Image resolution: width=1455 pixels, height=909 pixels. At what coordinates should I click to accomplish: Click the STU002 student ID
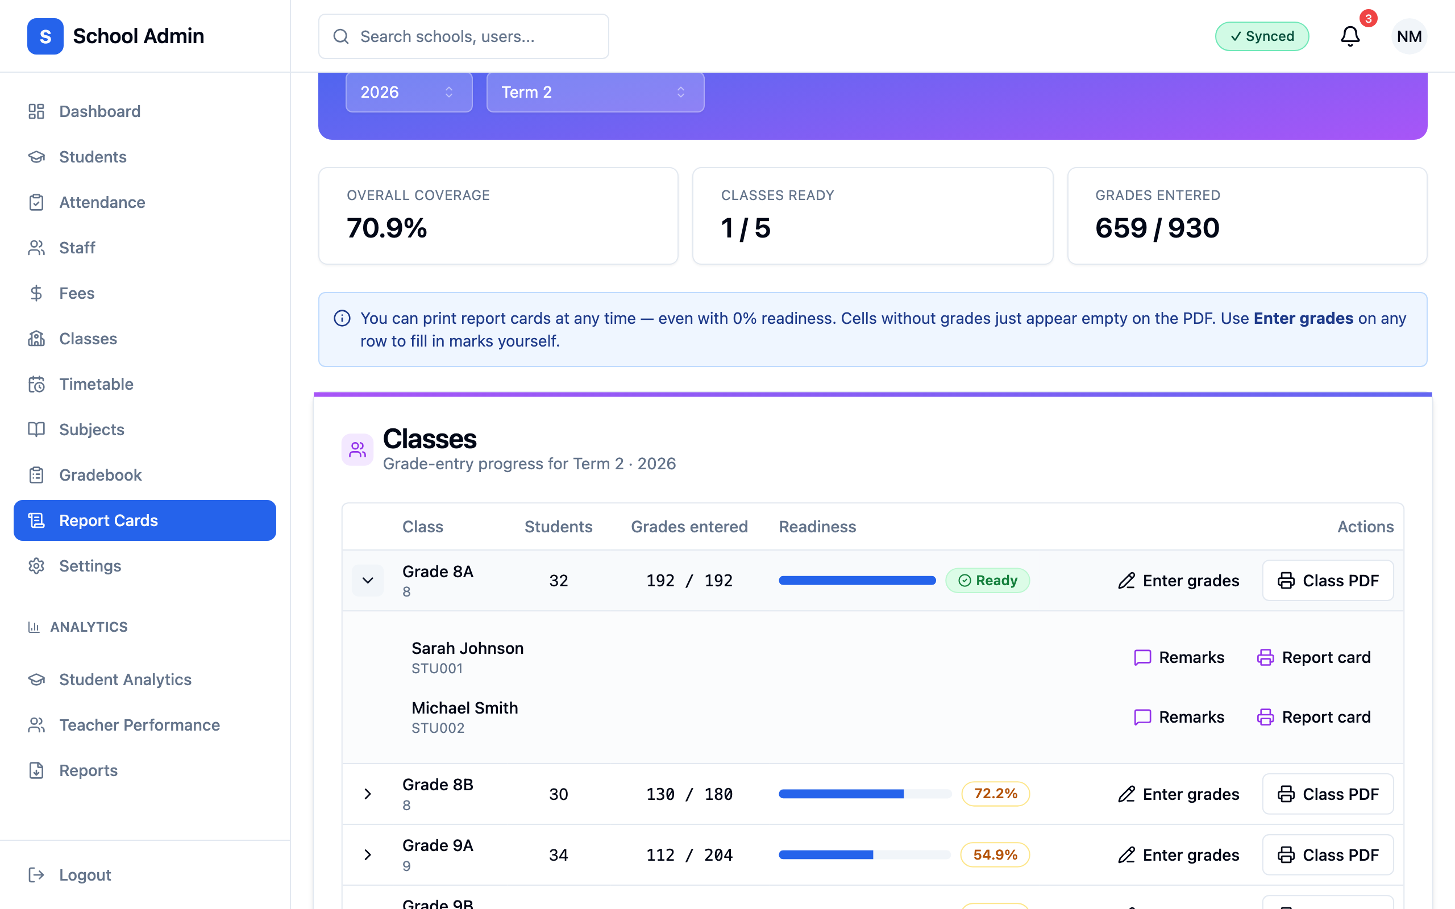tap(438, 728)
